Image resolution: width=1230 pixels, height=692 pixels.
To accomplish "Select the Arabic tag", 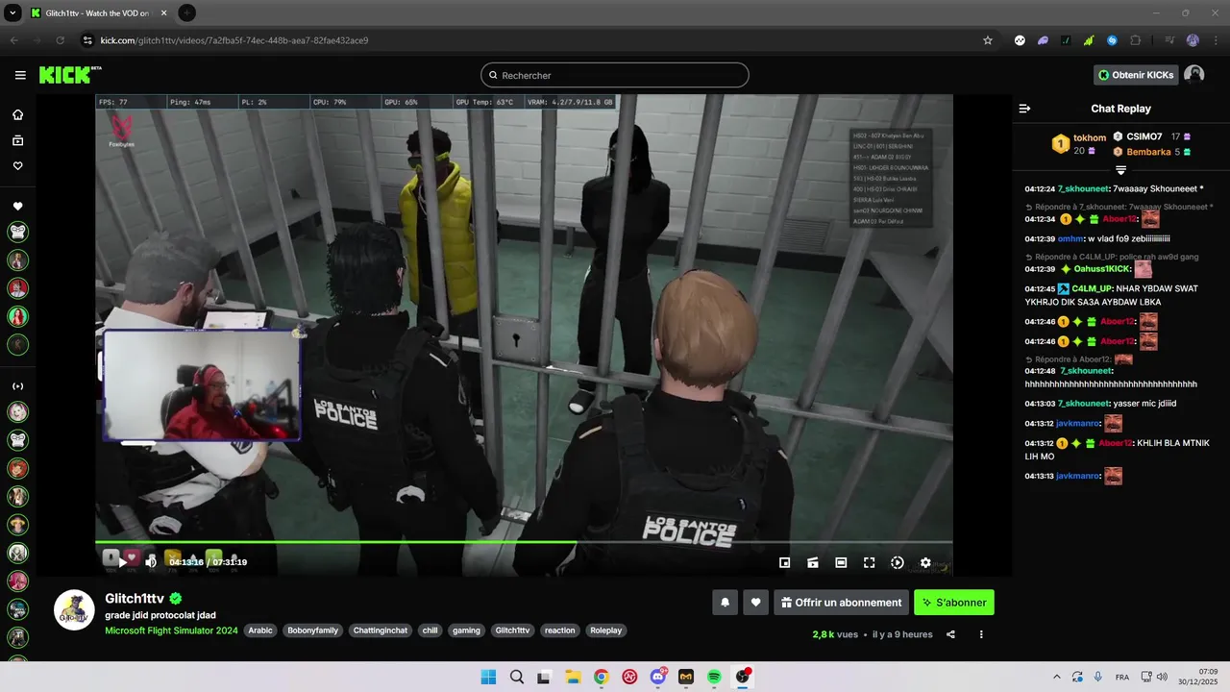I will pos(261,630).
